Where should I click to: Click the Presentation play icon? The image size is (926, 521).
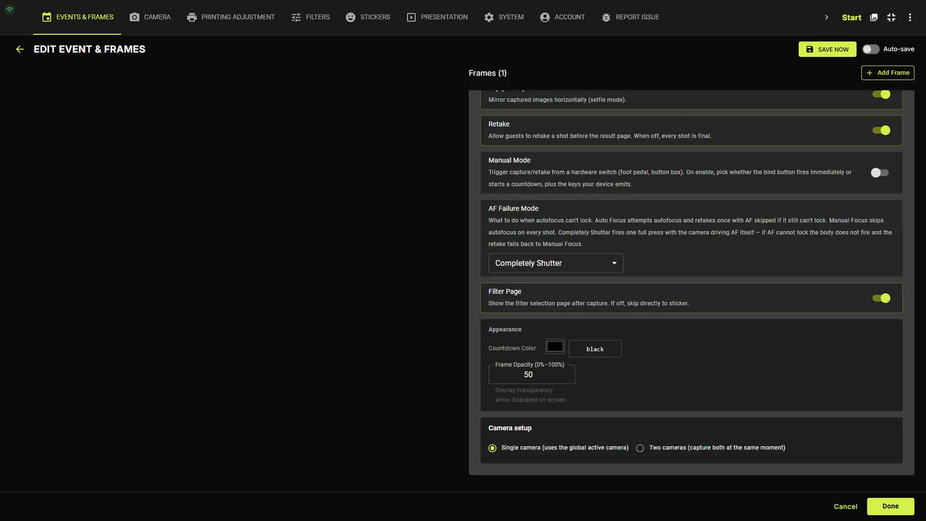[411, 17]
